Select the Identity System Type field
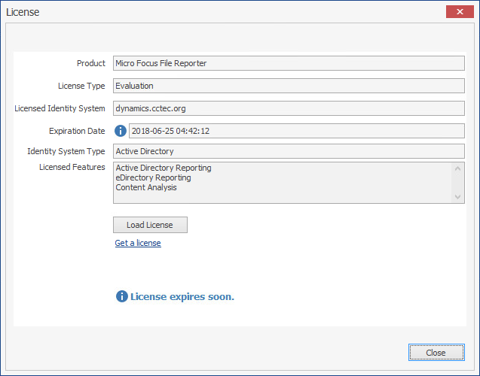This screenshot has width=480, height=376. pyautogui.click(x=289, y=151)
